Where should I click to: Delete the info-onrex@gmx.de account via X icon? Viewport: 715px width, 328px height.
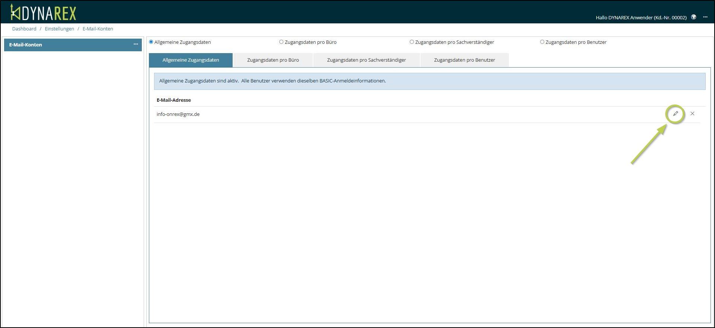coord(692,114)
